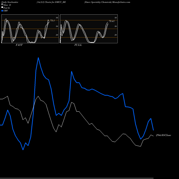Click the 75.1 value in FAST chart

click(x=52, y=21)
